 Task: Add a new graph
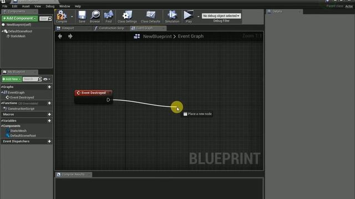point(49,87)
